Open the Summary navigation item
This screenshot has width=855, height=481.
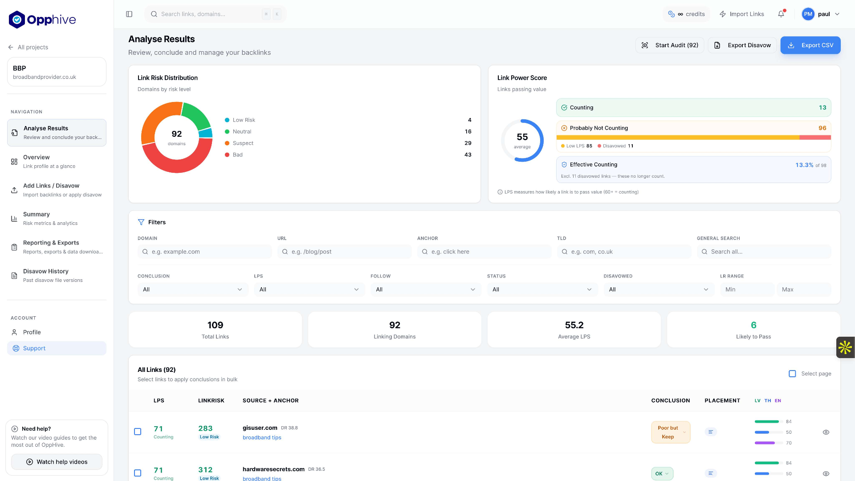click(x=57, y=219)
